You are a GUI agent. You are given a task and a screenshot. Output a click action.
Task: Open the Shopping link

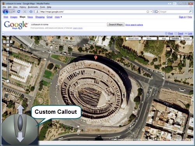(40, 17)
